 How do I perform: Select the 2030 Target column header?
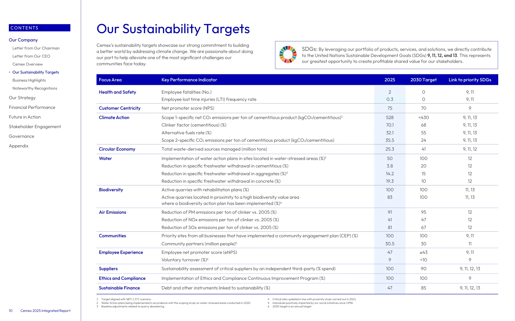click(x=424, y=80)
